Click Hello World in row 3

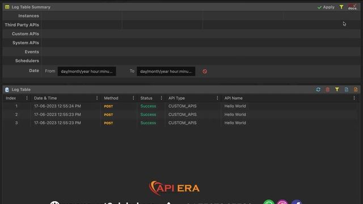click(x=235, y=123)
